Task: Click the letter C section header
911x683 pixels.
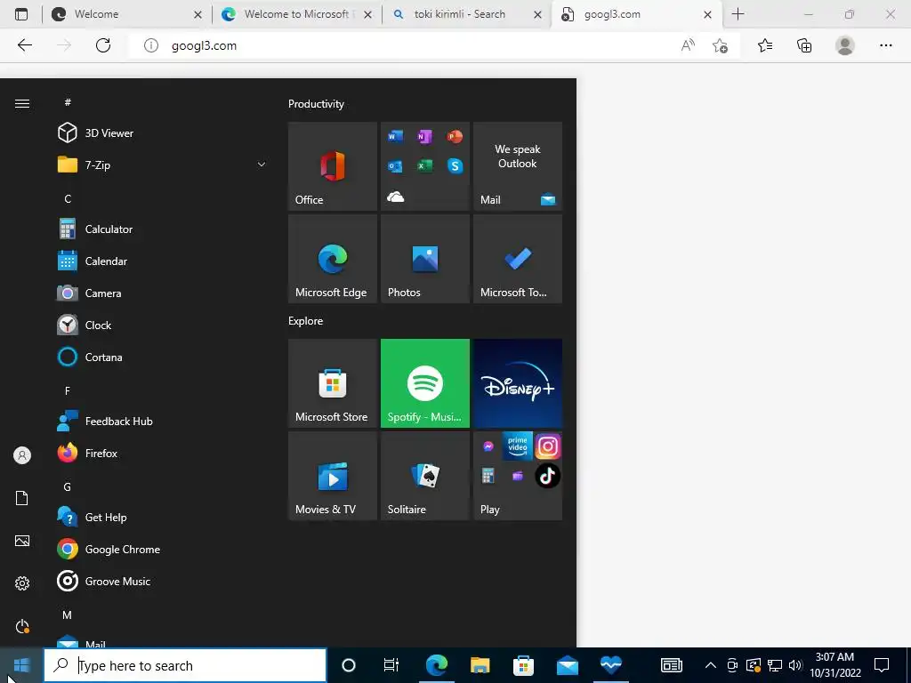Action: tap(68, 198)
